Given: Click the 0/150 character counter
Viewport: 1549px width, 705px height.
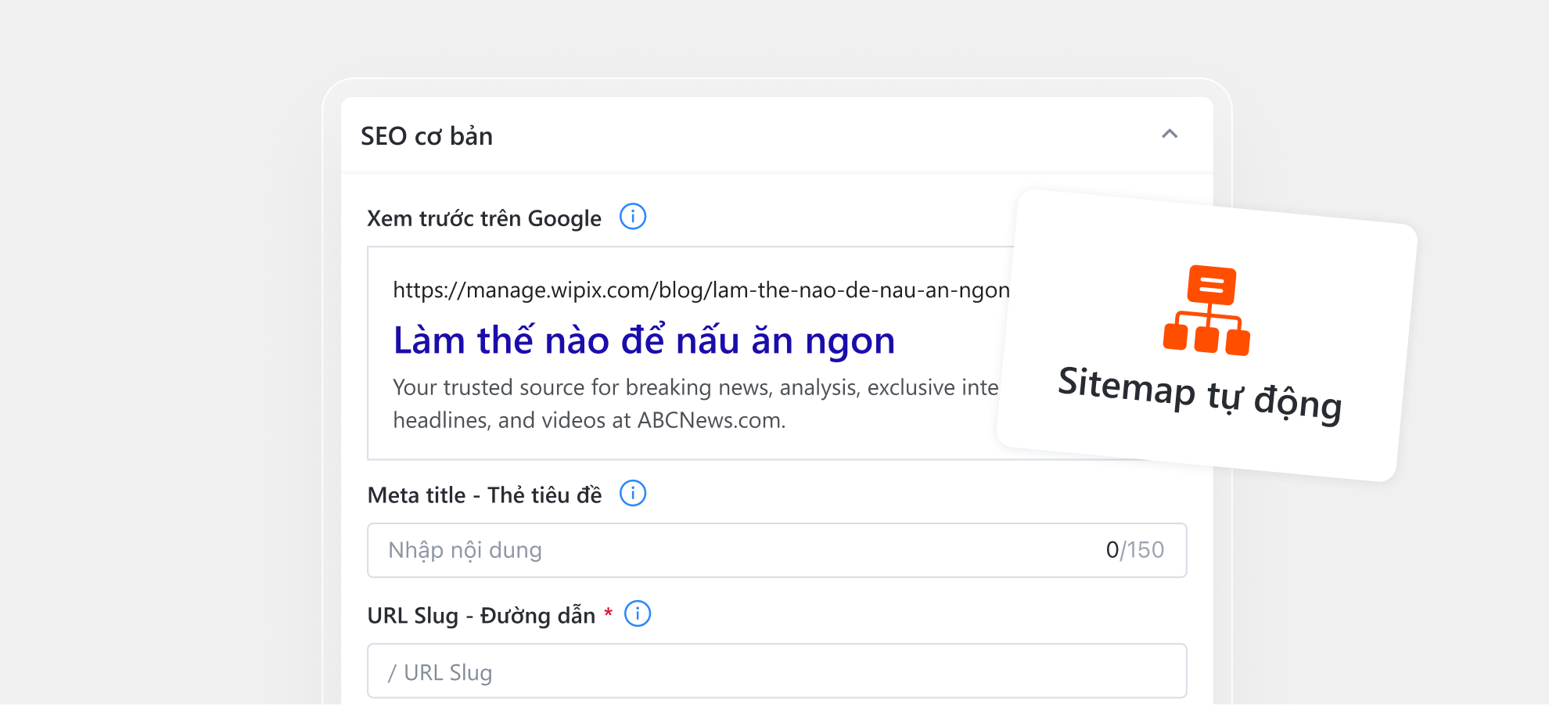Looking at the screenshot, I should [x=1134, y=550].
